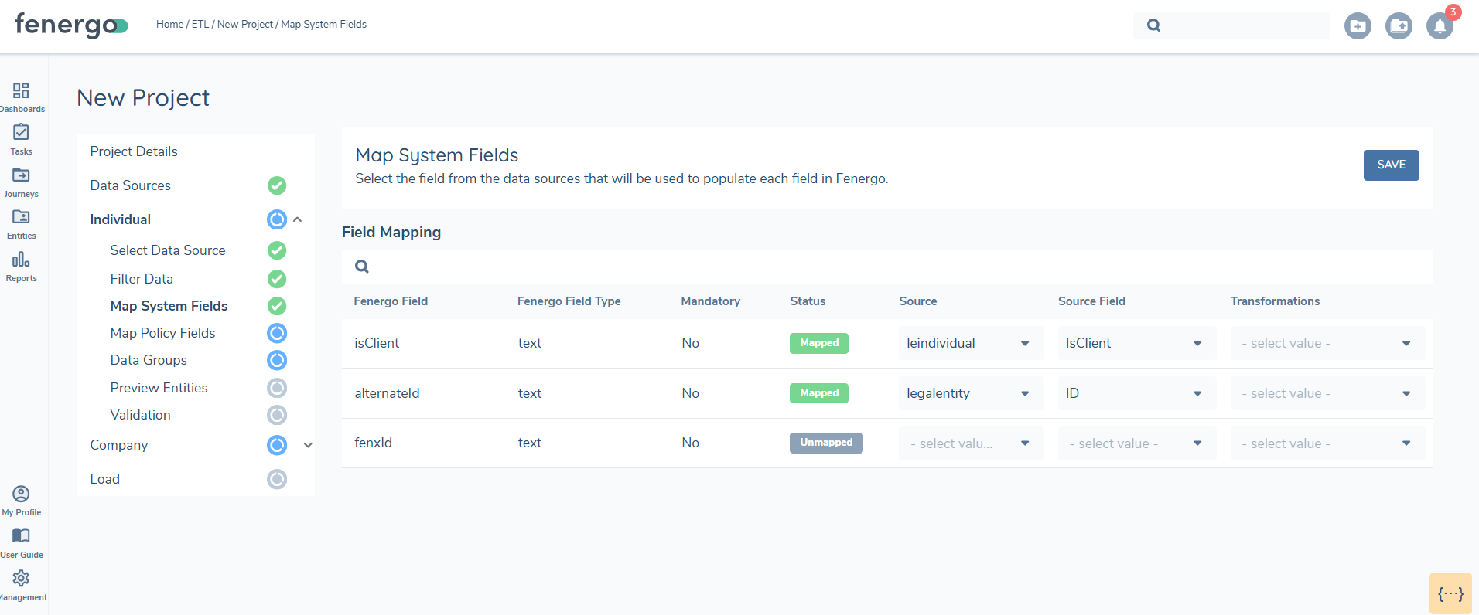
Task: Open the User Guide book icon
Action: 22,536
